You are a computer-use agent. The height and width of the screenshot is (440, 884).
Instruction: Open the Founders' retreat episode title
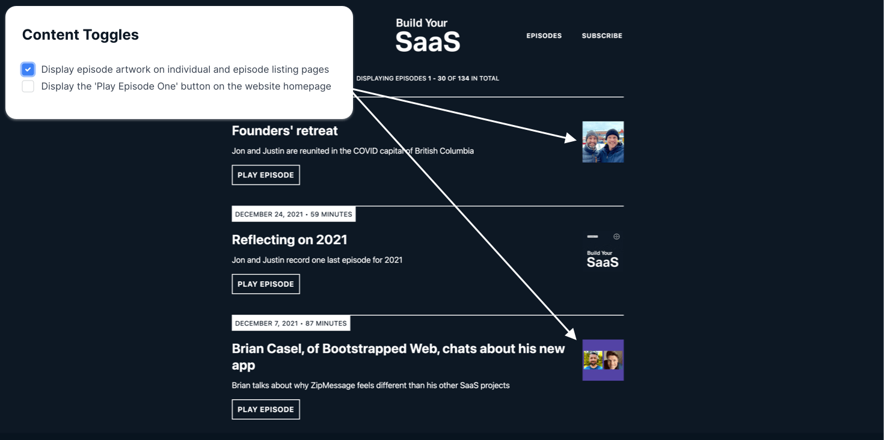pos(284,130)
